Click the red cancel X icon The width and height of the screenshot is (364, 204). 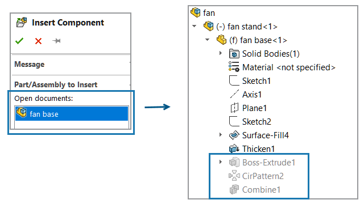click(38, 41)
